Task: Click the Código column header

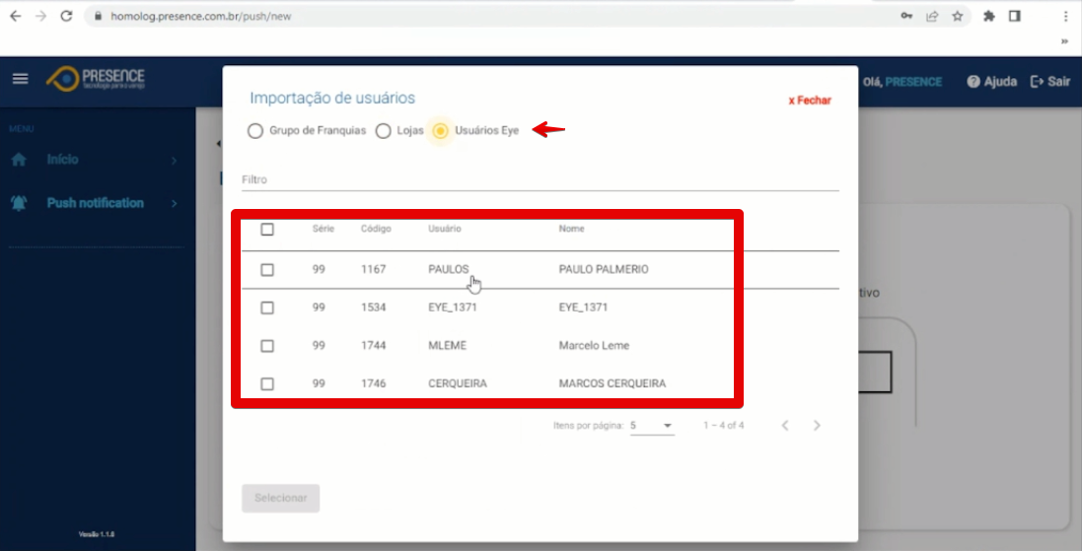Action: (x=376, y=229)
